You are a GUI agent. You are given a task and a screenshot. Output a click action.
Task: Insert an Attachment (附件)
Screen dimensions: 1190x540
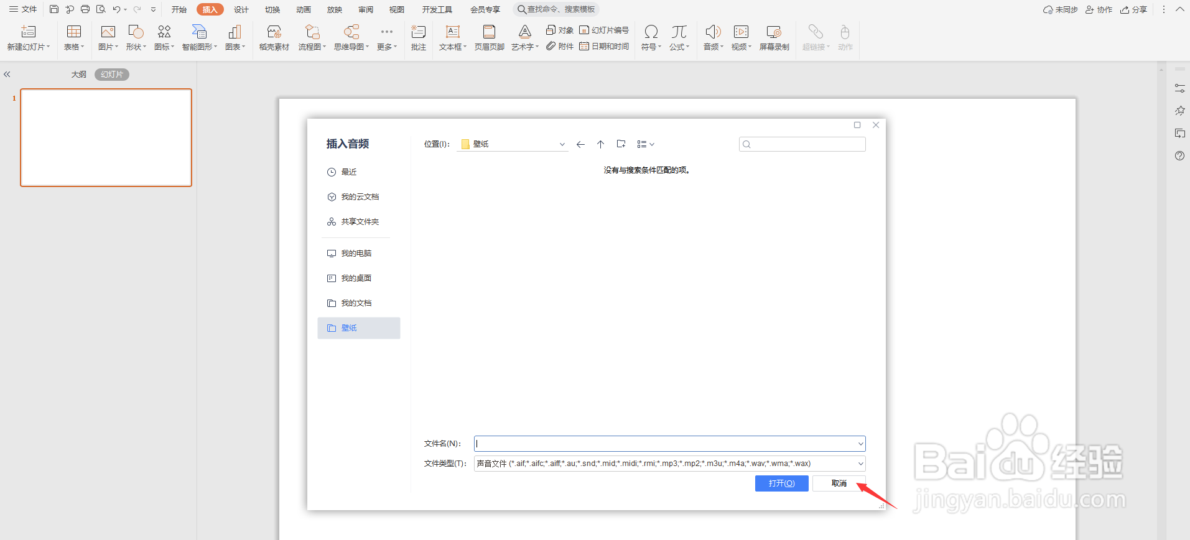click(560, 46)
